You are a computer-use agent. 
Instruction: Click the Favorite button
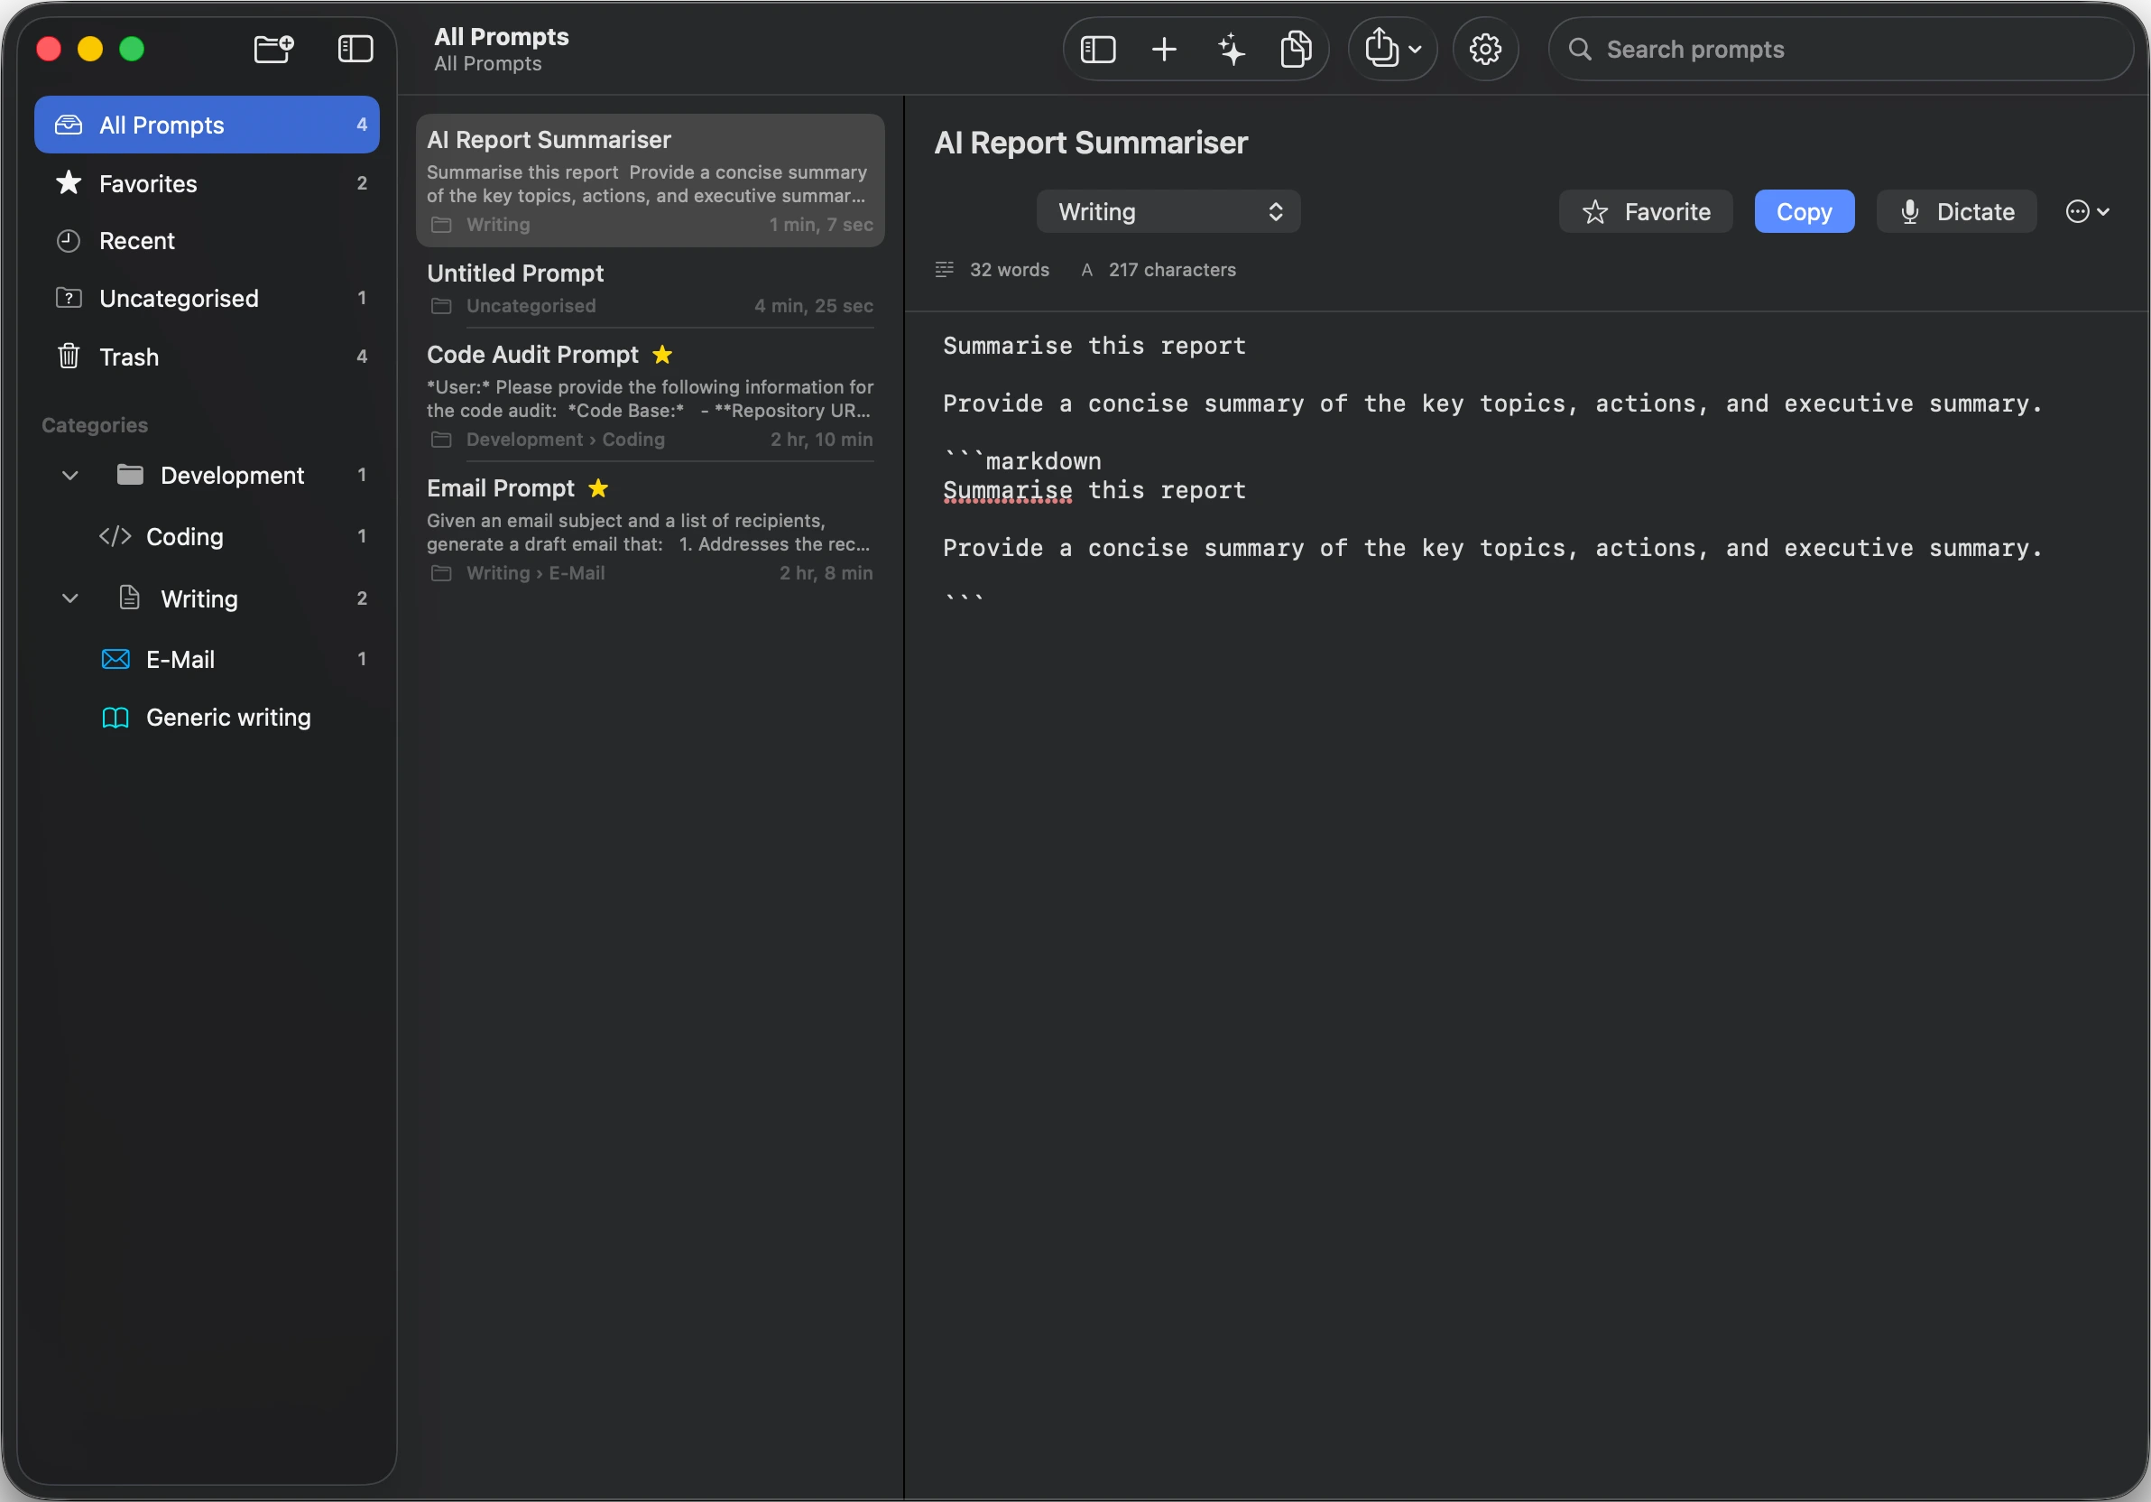(1646, 212)
